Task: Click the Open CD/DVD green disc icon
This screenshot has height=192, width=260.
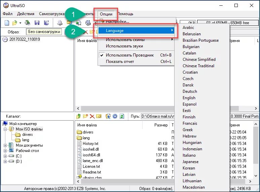Action: point(28,23)
